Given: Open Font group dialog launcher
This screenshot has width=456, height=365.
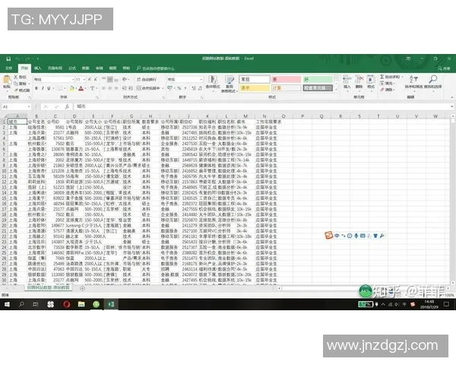Looking at the screenshot, I should coord(97,97).
